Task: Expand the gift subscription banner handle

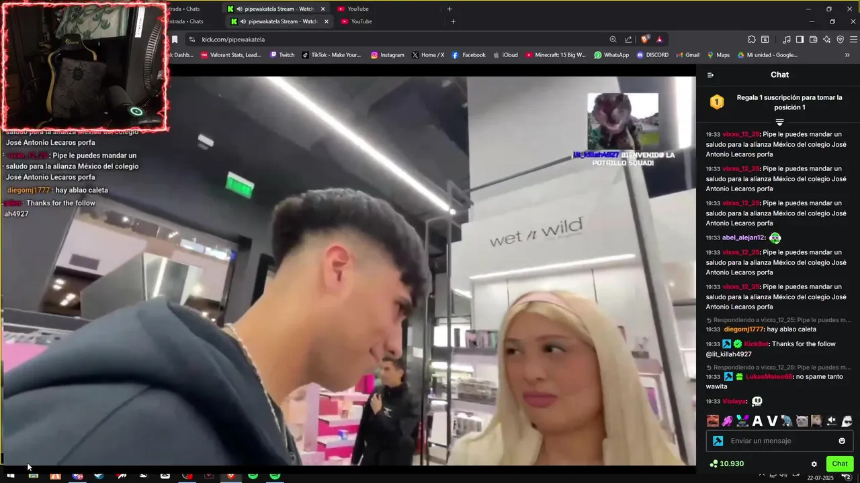Action: pyautogui.click(x=779, y=122)
